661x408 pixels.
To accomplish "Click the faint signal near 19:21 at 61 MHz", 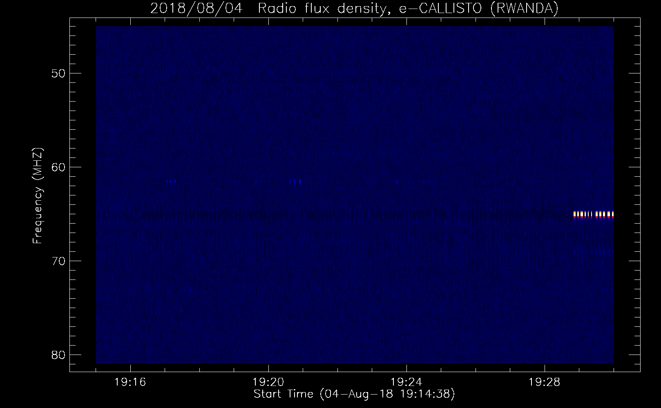I will [x=295, y=182].
